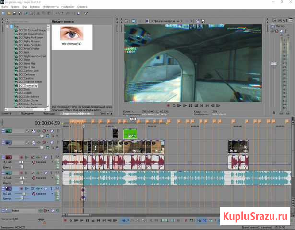The height and width of the screenshot is (230, 295).
Task: Select the Normal Edit tool in the timeline toolbar
Action: coord(124,220)
